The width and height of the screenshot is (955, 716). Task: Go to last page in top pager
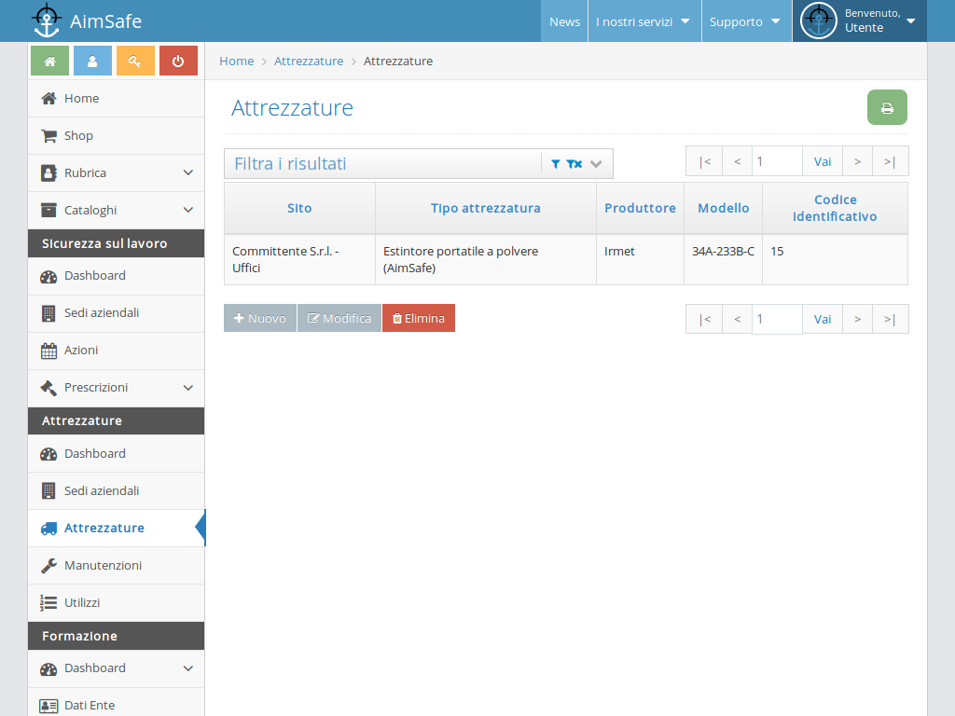[x=891, y=161]
